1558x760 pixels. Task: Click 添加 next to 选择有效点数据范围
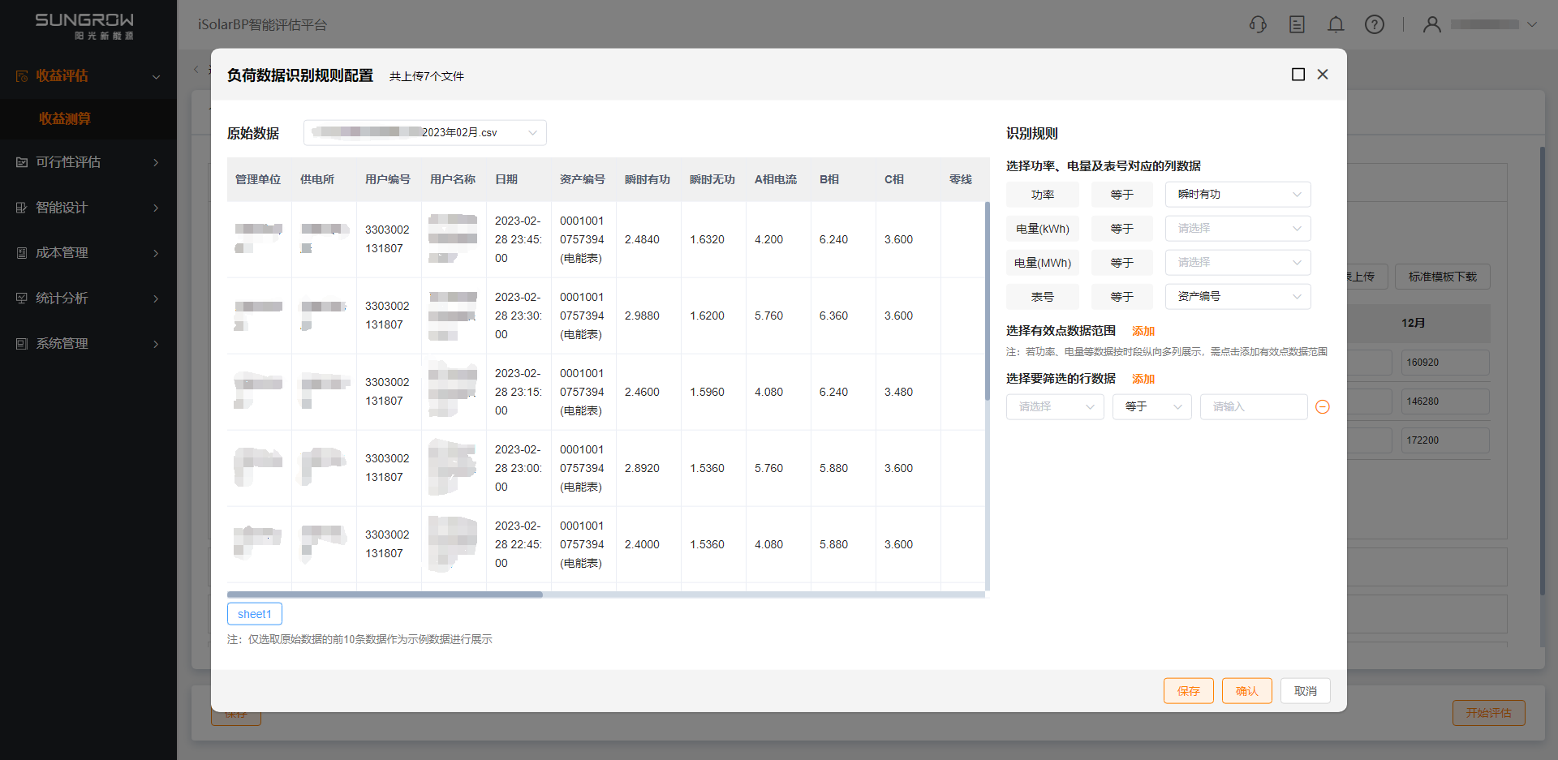1143,331
